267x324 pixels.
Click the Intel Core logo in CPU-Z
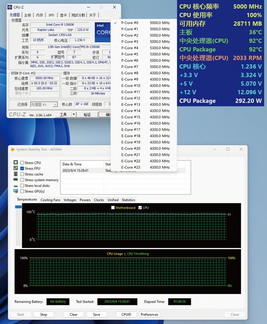[103, 32]
